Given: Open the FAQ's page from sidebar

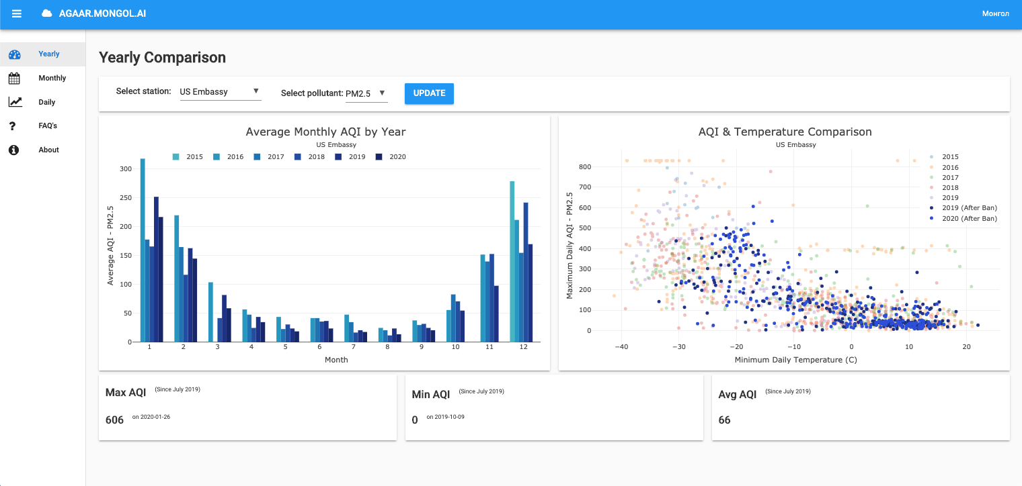Looking at the screenshot, I should (x=47, y=126).
